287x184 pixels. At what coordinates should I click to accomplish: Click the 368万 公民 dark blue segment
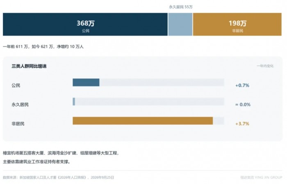85,24
